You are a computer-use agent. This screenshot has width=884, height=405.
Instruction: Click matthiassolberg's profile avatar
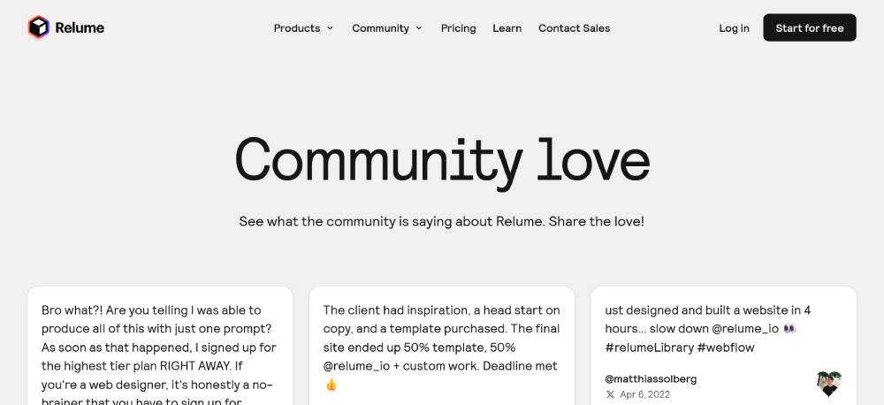coord(829,384)
